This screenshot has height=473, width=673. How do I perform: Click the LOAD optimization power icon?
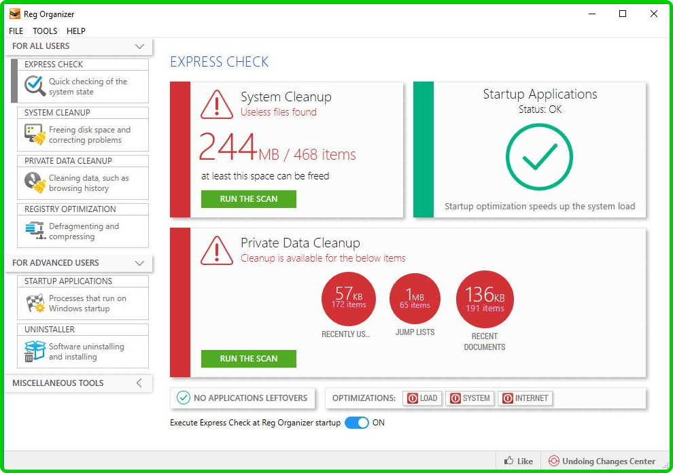point(413,398)
